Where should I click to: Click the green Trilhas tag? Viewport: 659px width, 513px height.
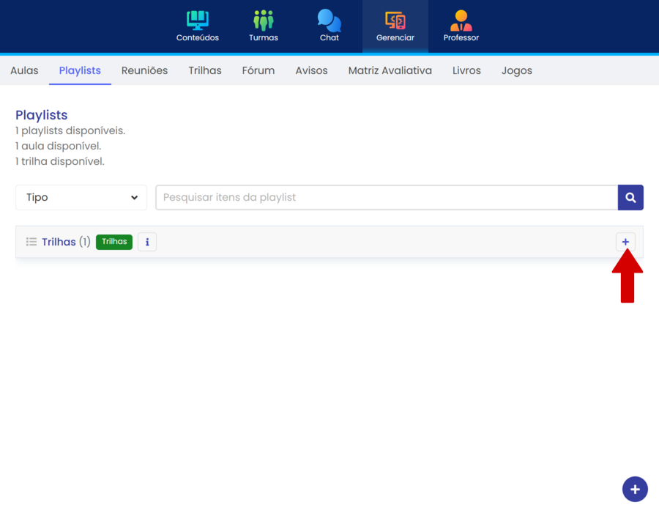pyautogui.click(x=114, y=242)
